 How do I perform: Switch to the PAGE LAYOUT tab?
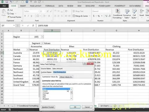[x=36, y=6]
